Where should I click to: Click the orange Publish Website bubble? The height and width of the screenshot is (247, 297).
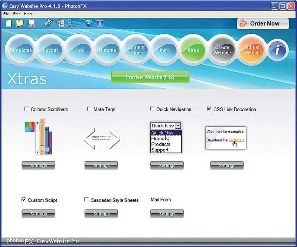pyautogui.click(x=252, y=50)
